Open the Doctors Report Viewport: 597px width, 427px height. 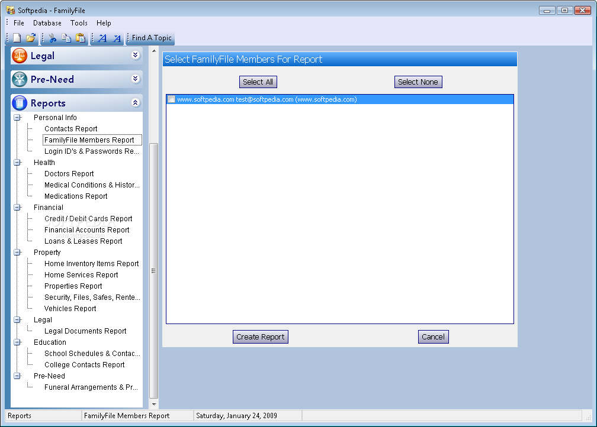(x=69, y=173)
